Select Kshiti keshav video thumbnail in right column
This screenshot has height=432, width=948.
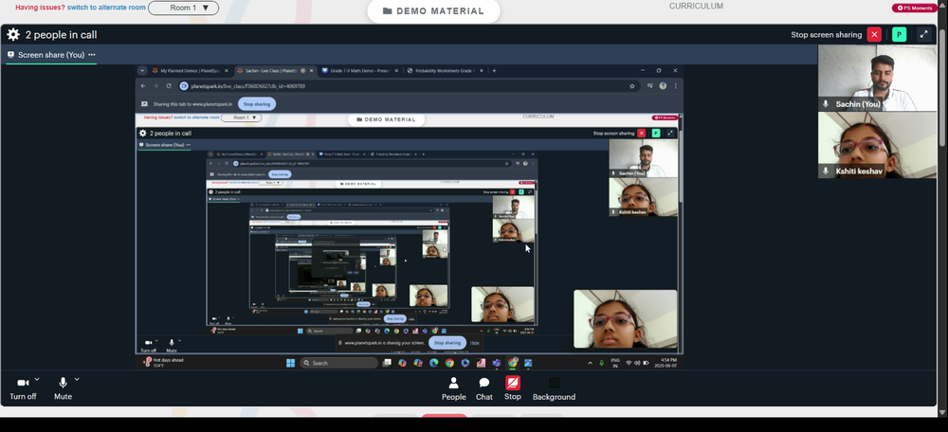click(x=877, y=145)
